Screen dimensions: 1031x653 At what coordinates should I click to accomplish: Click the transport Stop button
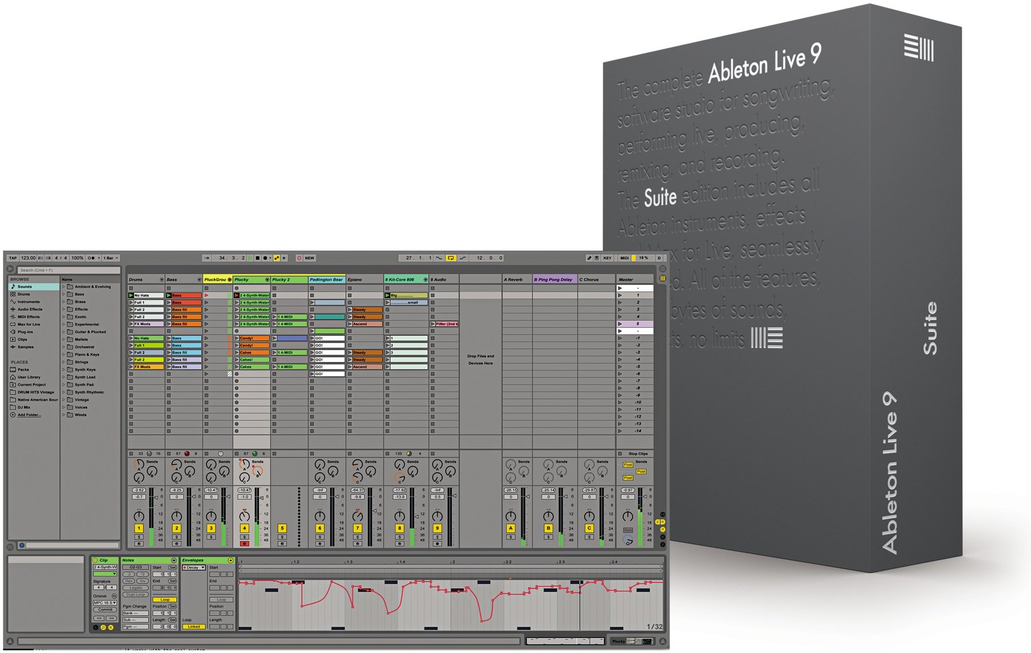pos(258,258)
